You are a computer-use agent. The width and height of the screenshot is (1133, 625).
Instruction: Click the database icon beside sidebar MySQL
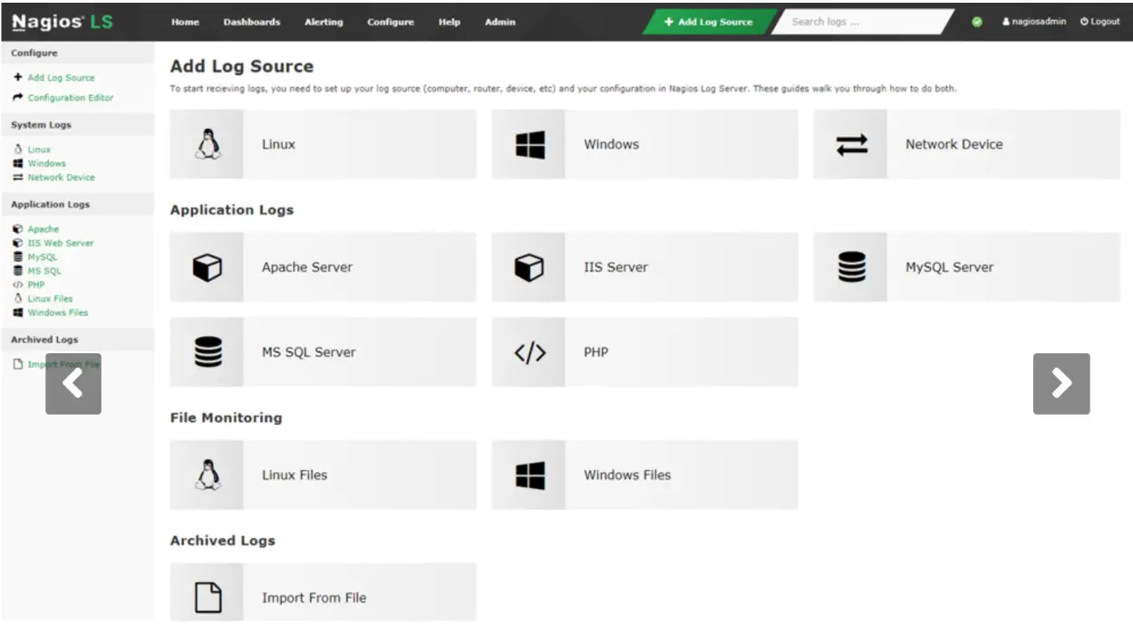coord(18,257)
